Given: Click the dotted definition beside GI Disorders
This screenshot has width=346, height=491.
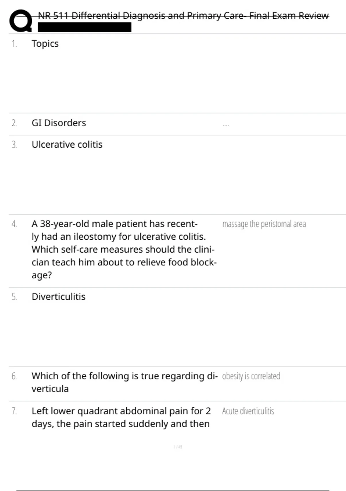Looking at the screenshot, I should click(226, 125).
